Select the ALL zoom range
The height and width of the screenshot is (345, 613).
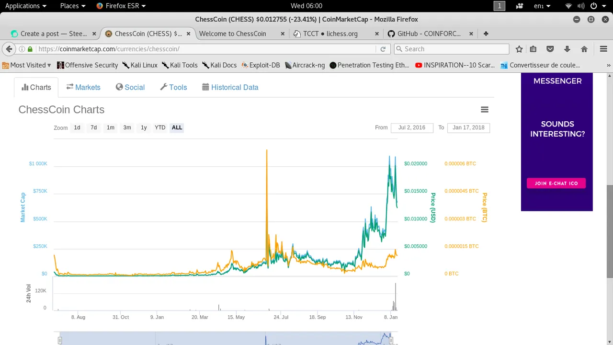pos(177,127)
